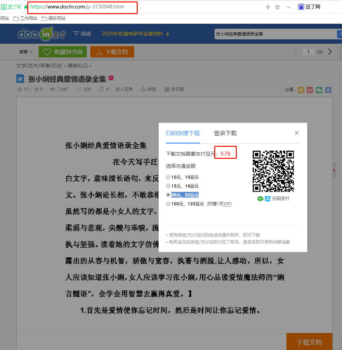Click the lightning speed-mode icon in address bar
Viewport: 342px width, 350px height.
(268, 7)
